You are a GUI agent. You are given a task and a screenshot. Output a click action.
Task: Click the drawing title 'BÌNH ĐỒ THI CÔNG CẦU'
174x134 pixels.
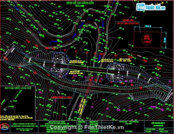click(x=80, y=3)
